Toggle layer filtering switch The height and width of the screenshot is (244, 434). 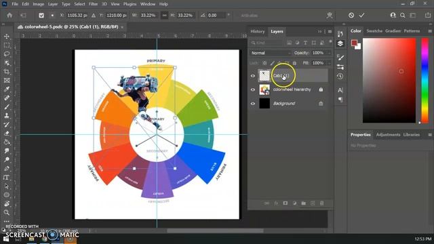pyautogui.click(x=330, y=42)
